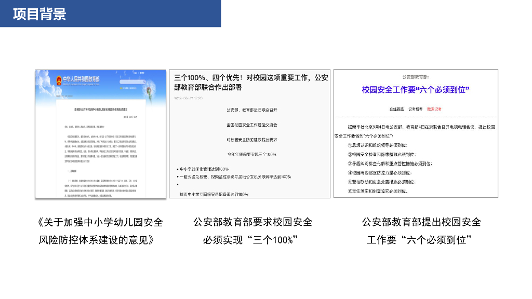Click line 全国校园安全工作经验交流会
Viewport: 532px width, 299px height.
[x=252, y=125]
